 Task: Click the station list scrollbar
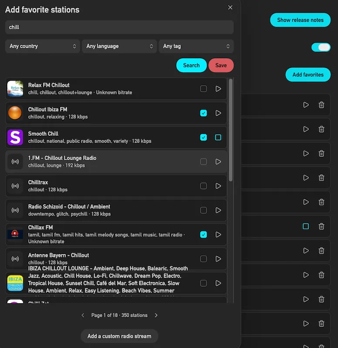click(231, 130)
